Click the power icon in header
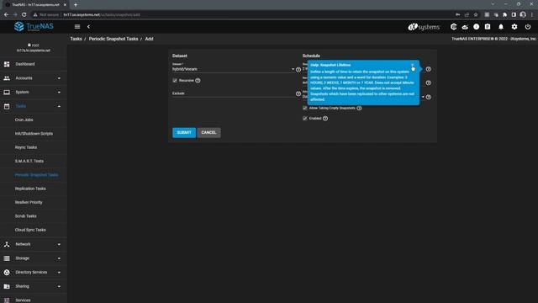538x303 pixels. [528, 26]
